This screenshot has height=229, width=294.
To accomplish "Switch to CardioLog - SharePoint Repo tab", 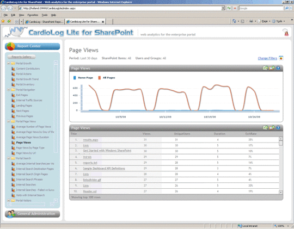I will tap(44, 22).
